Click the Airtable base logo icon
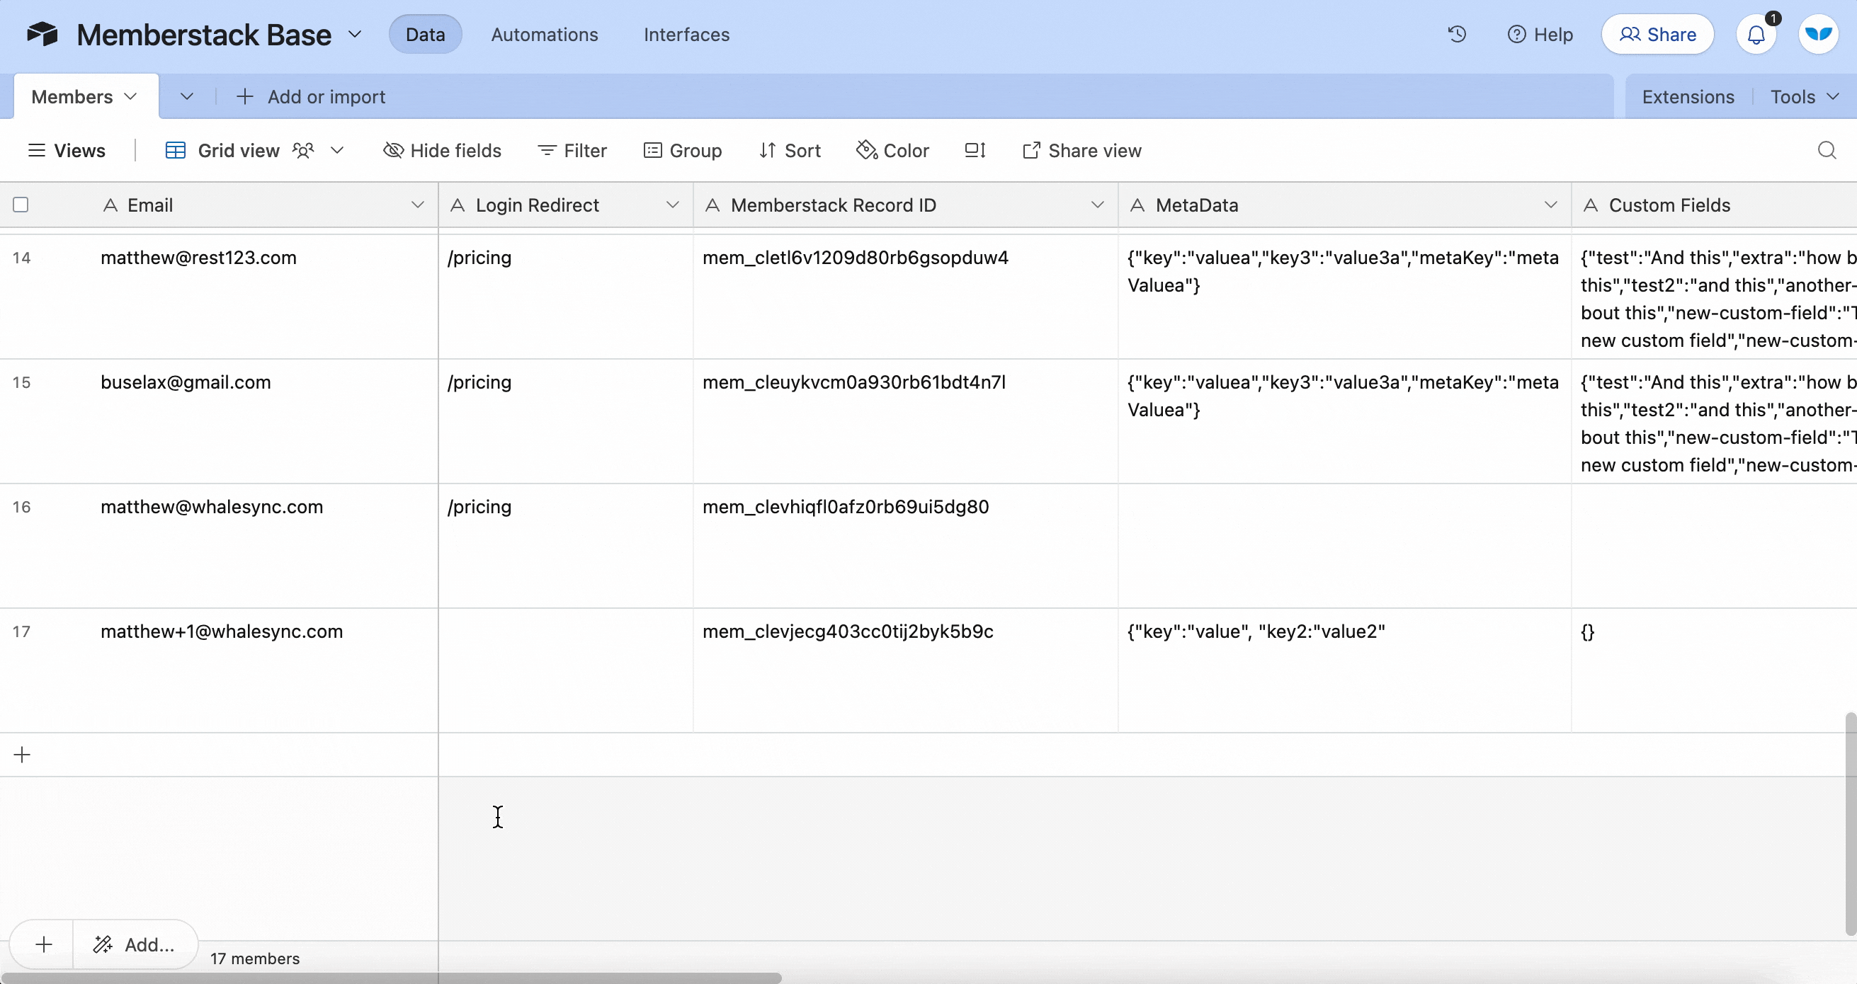Screen dimensions: 1857x984 42,34
